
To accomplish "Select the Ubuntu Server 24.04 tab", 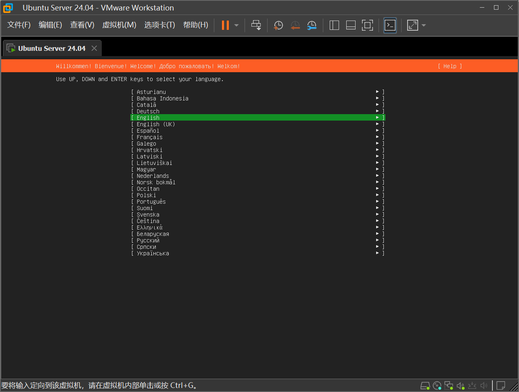I will point(52,48).
